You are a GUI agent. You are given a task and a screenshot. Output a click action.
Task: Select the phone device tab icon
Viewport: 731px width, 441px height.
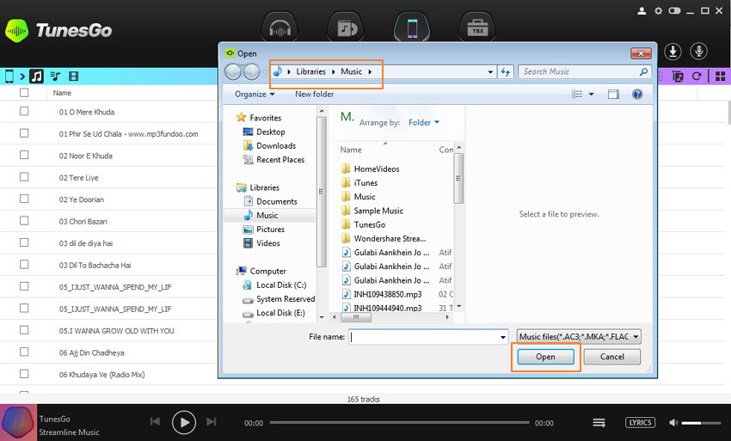(x=412, y=28)
